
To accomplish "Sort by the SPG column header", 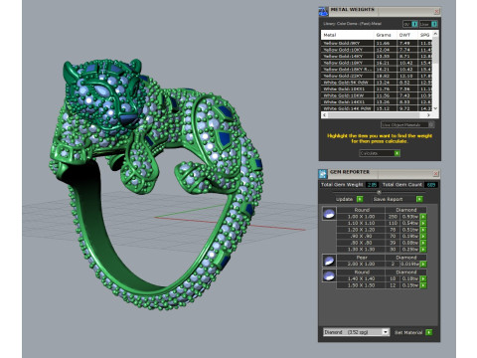I will click(x=424, y=35).
